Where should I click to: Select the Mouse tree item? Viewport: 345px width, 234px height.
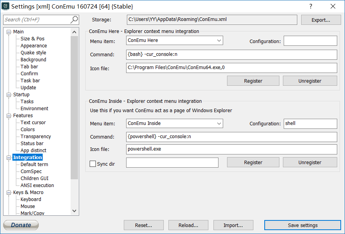tap(28, 206)
